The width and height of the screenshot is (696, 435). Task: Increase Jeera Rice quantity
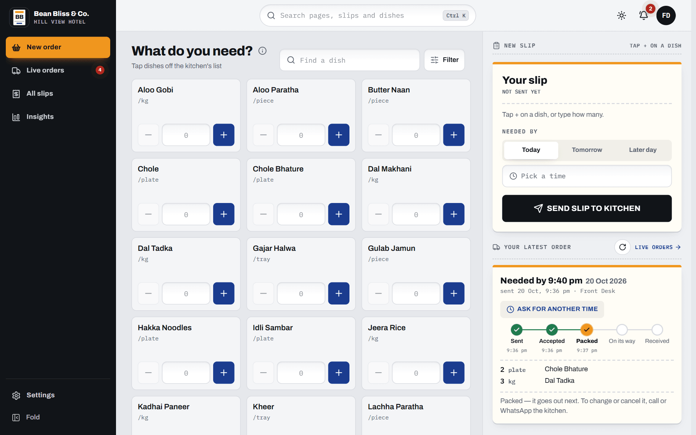coord(453,373)
